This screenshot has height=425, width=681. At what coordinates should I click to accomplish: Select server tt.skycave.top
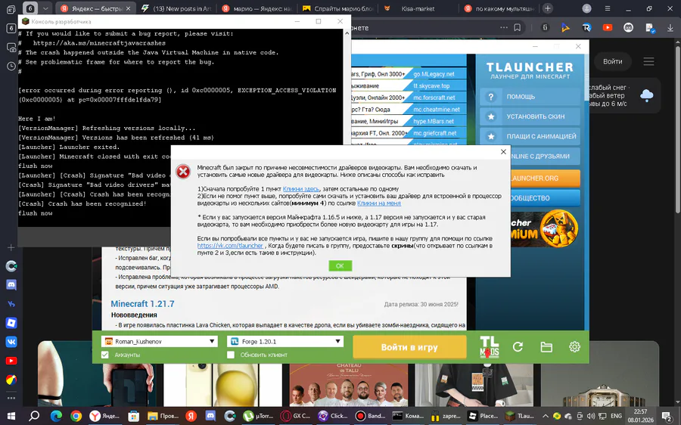(x=432, y=86)
